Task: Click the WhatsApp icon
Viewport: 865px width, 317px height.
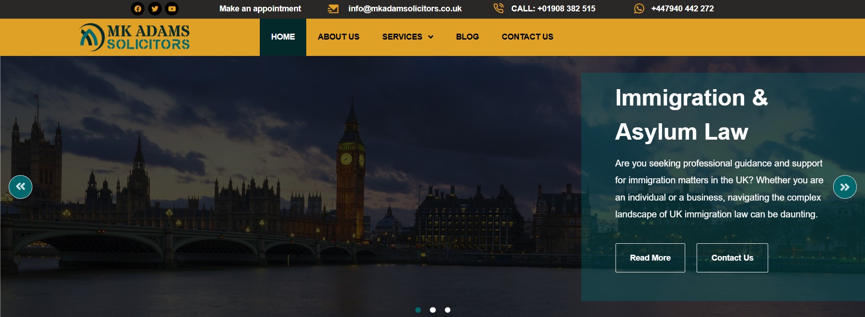Action: pos(639,9)
